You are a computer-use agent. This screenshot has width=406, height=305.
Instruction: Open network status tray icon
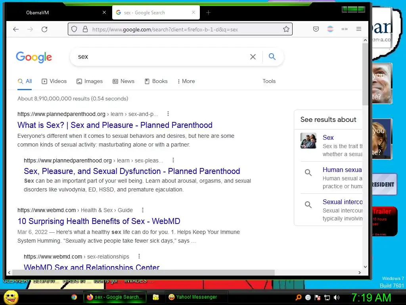tap(327, 297)
